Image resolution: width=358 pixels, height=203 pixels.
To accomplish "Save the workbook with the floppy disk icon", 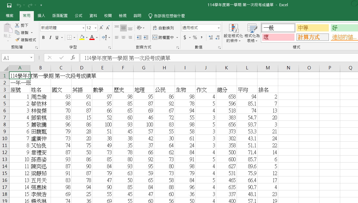I will (x=9, y=5).
